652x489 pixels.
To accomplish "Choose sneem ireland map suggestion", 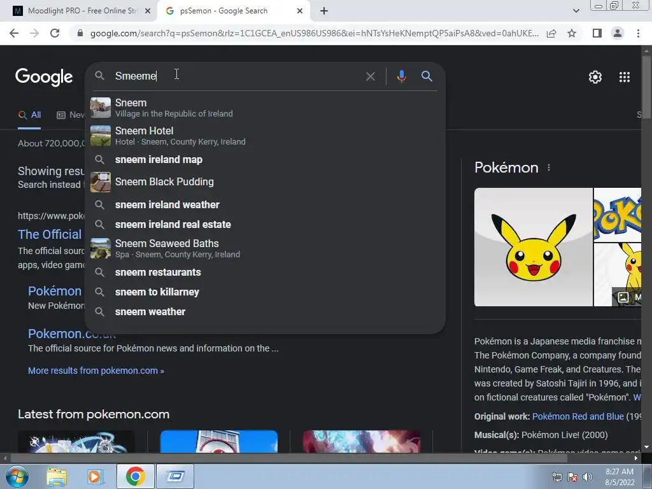I will pyautogui.click(x=265, y=160).
